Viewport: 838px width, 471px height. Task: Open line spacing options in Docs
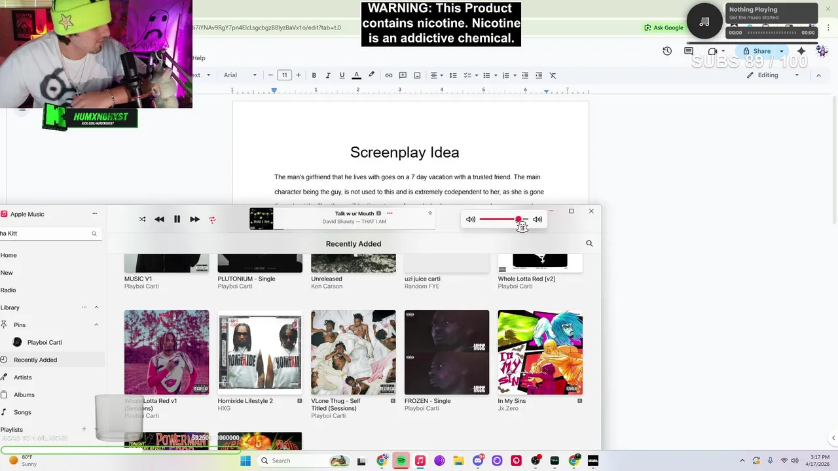452,75
